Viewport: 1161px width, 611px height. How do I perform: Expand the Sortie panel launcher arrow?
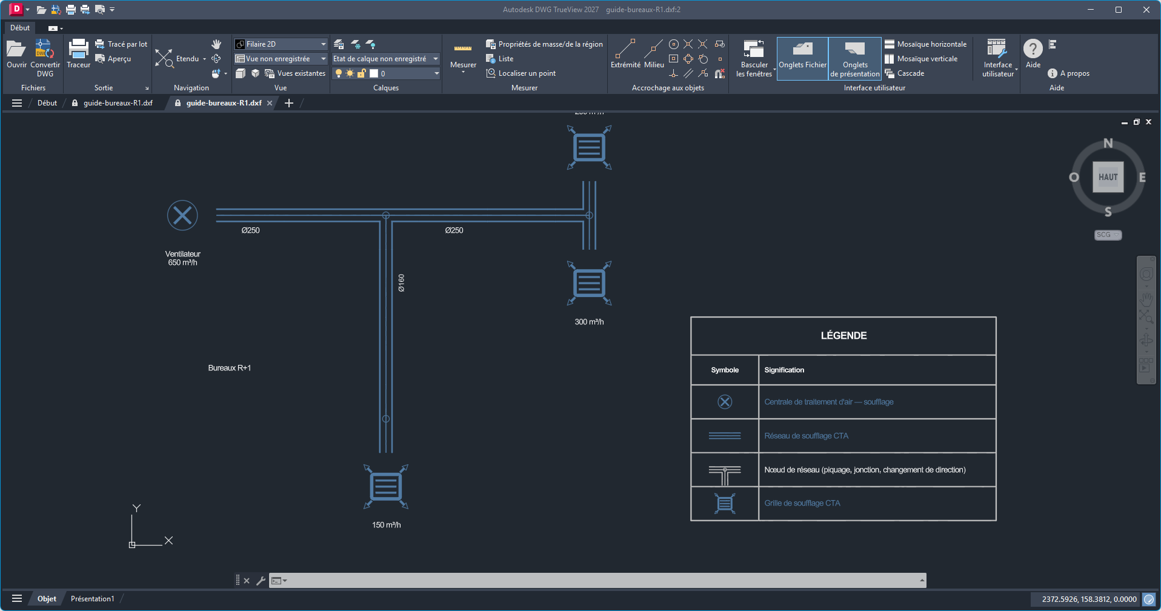147,88
